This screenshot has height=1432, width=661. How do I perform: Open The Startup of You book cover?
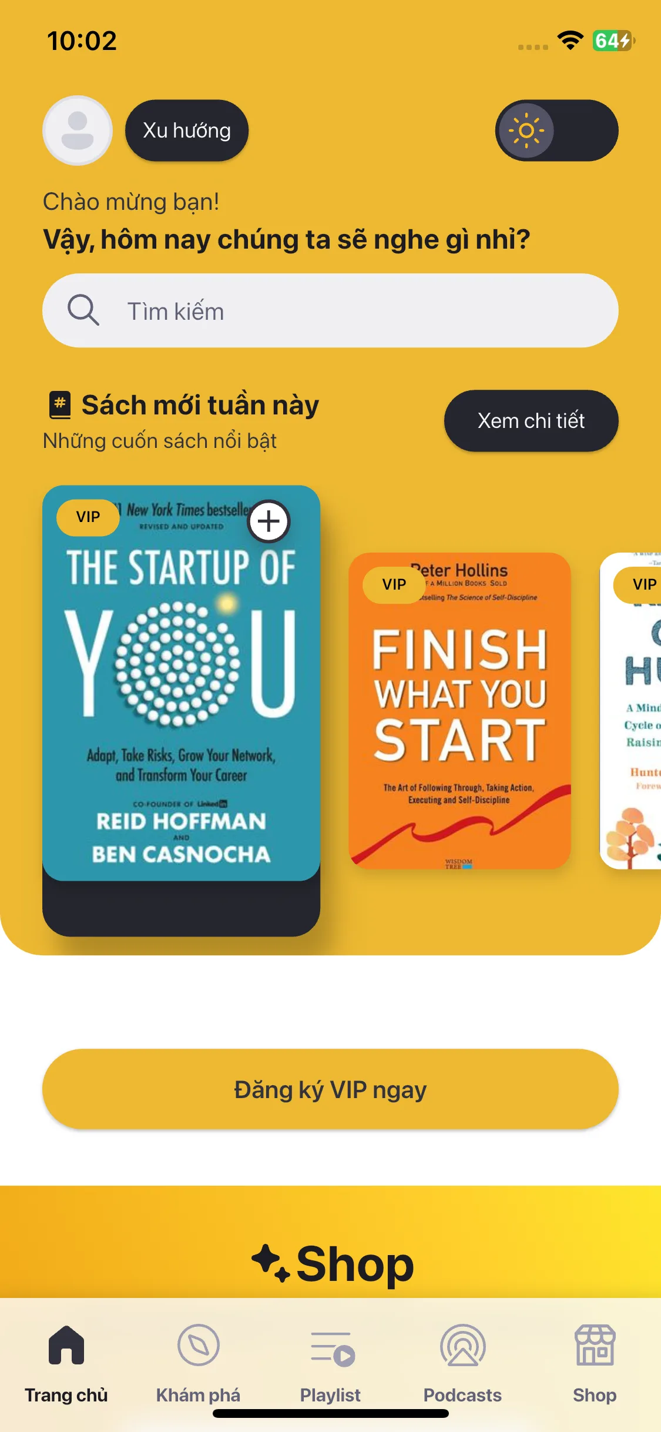click(x=181, y=683)
